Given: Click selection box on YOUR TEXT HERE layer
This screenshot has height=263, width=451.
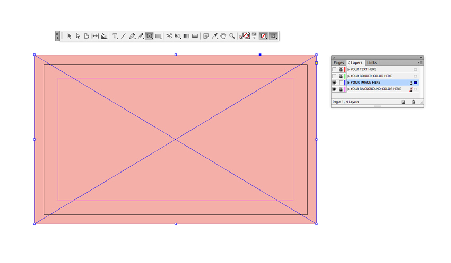Looking at the screenshot, I should click(x=415, y=69).
